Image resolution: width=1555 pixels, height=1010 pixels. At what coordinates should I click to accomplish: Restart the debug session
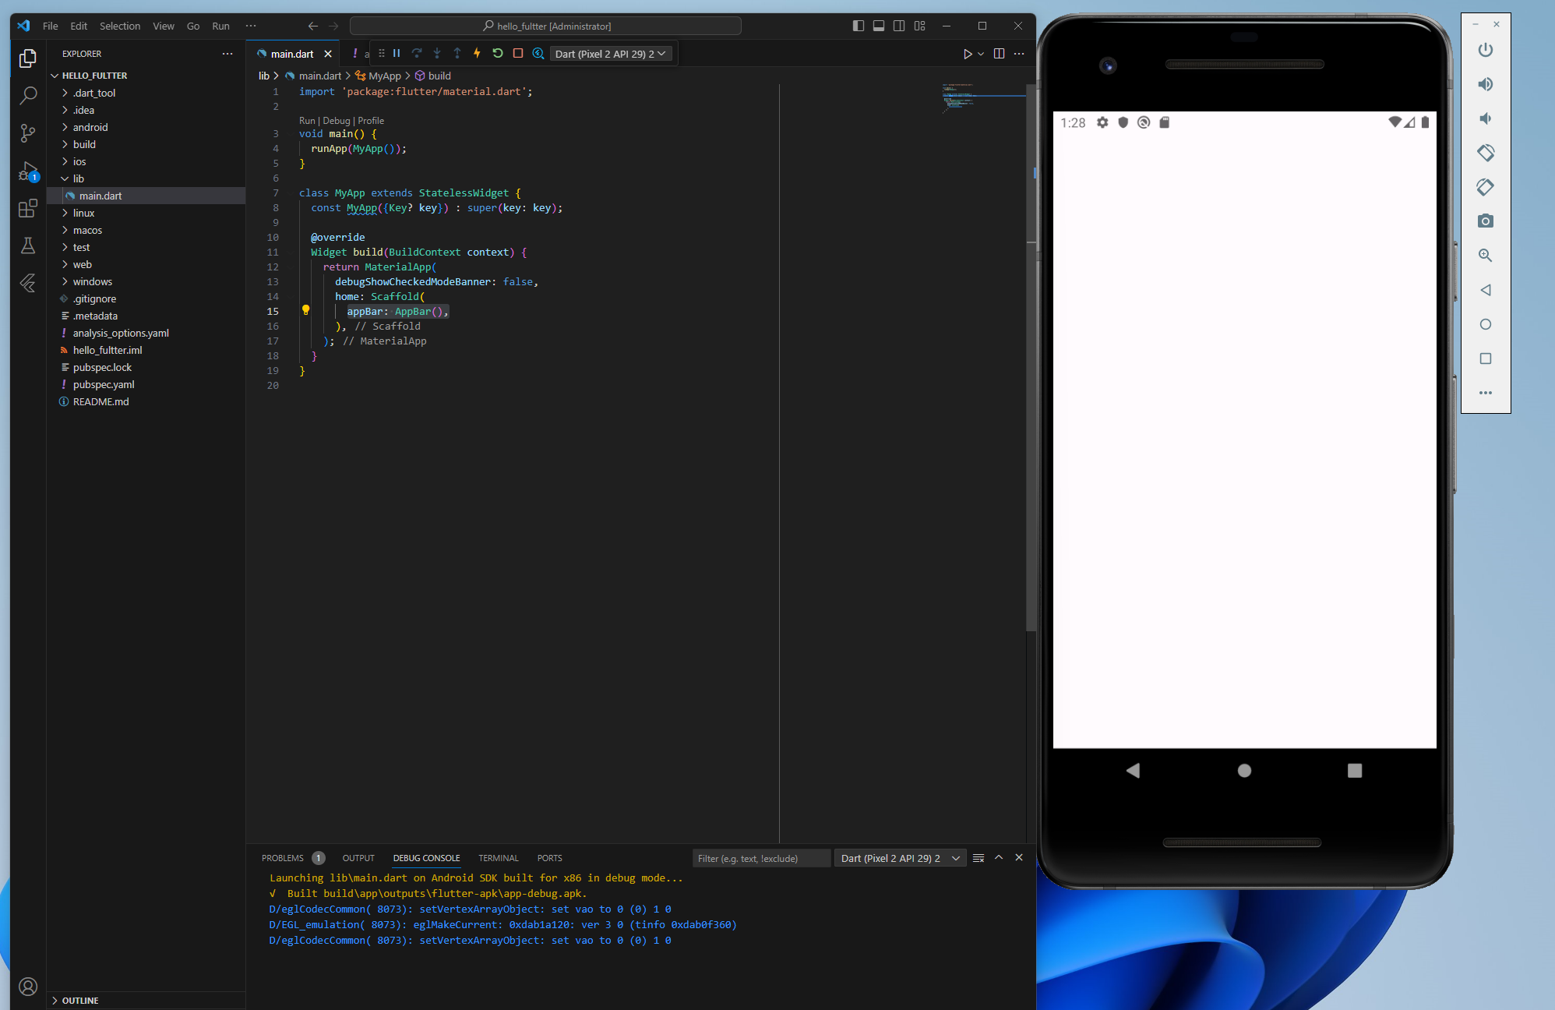(x=498, y=54)
